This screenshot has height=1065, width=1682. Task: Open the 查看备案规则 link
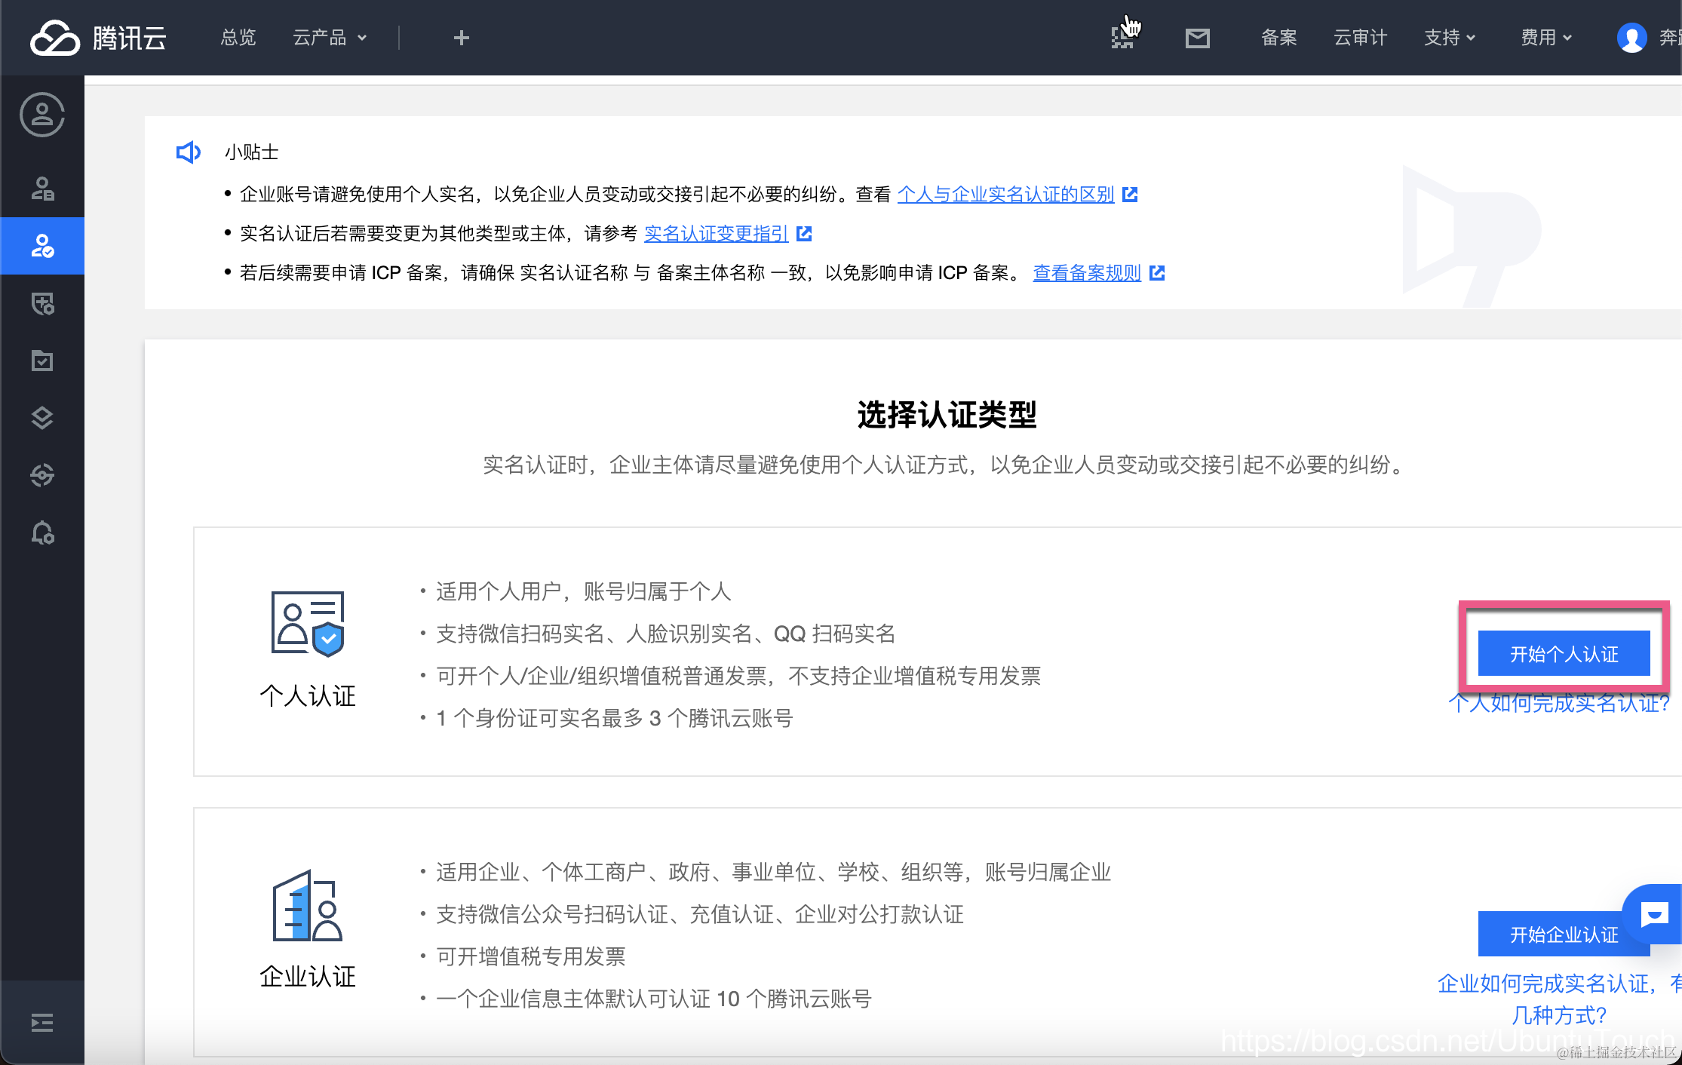pos(1086,273)
